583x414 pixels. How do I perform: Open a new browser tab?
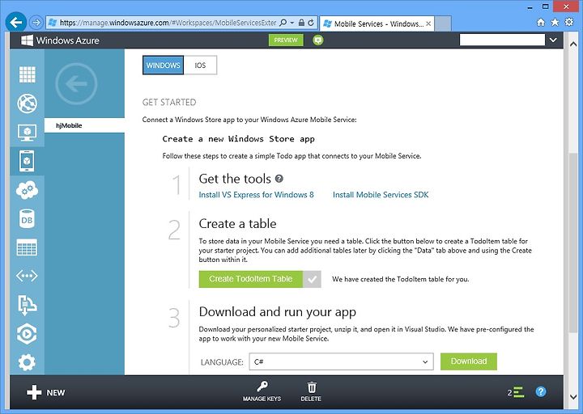(x=443, y=23)
